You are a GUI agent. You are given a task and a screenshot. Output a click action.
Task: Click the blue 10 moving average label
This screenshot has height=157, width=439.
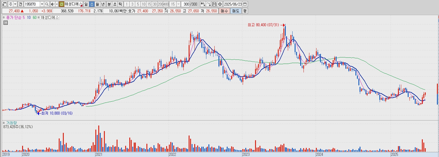coord(29,17)
